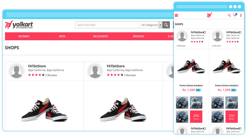
Task: Favorite the top-left mobile FATbitStore via heart icon
Action: coord(205,33)
